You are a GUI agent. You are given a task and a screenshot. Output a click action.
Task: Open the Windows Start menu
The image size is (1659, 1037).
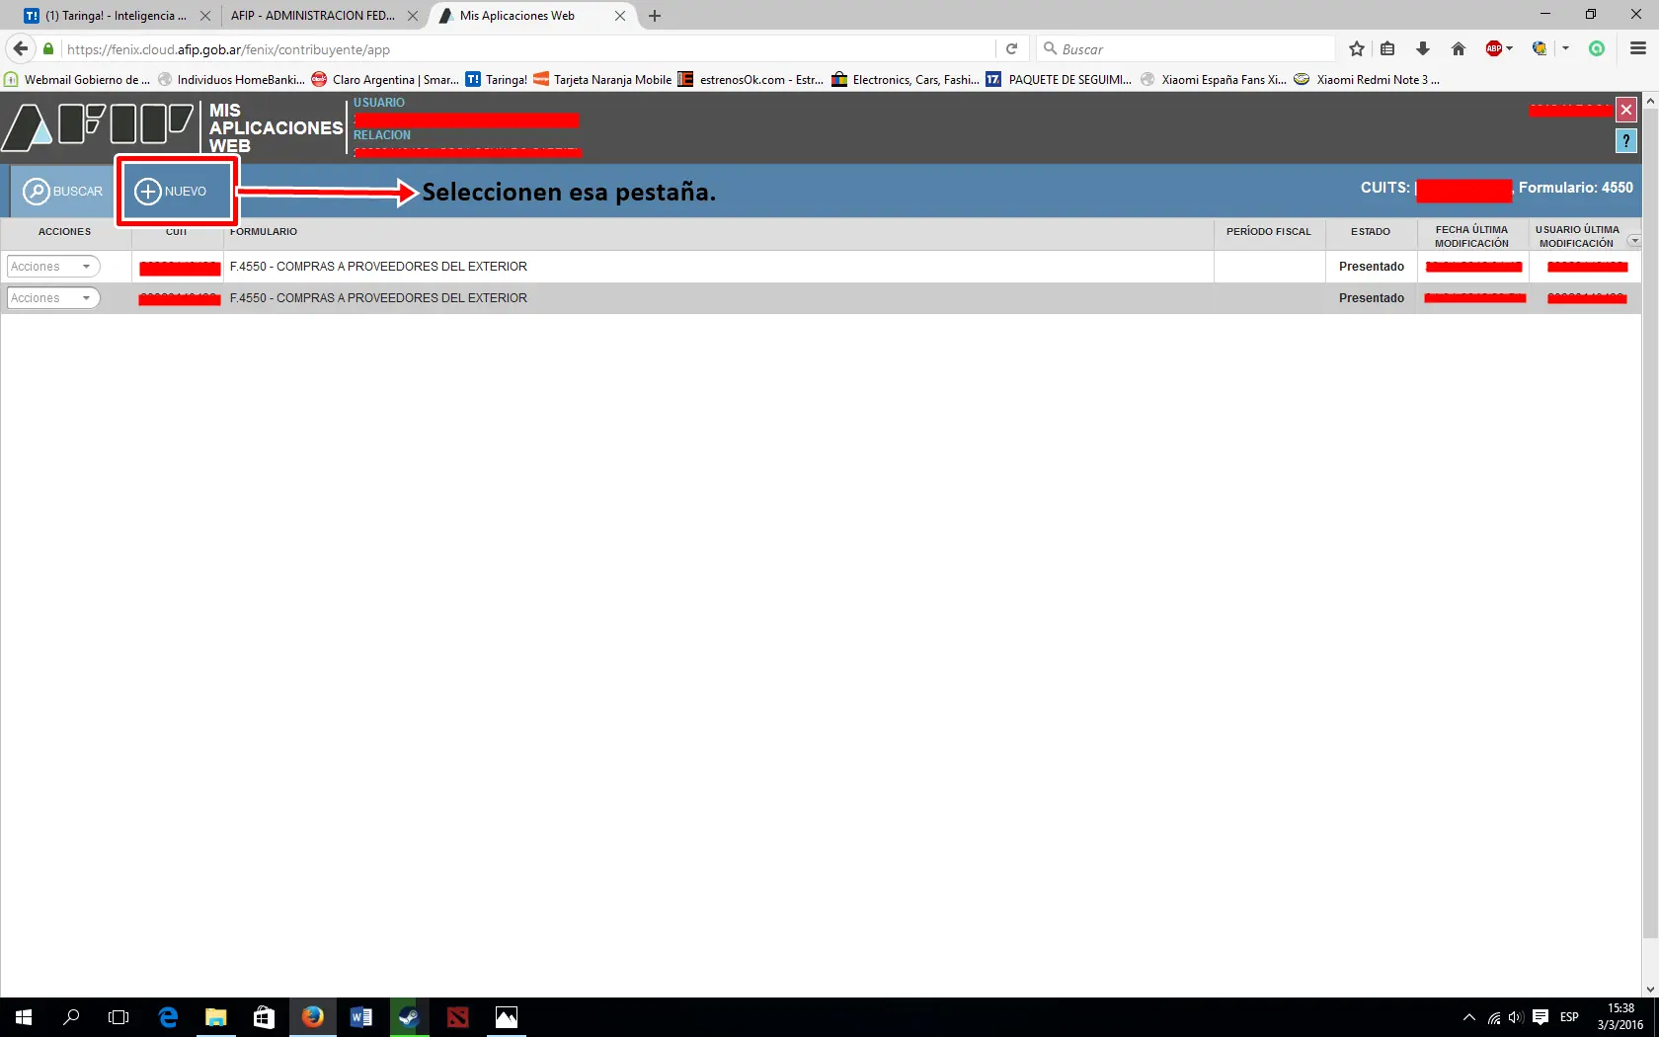[x=24, y=1017]
